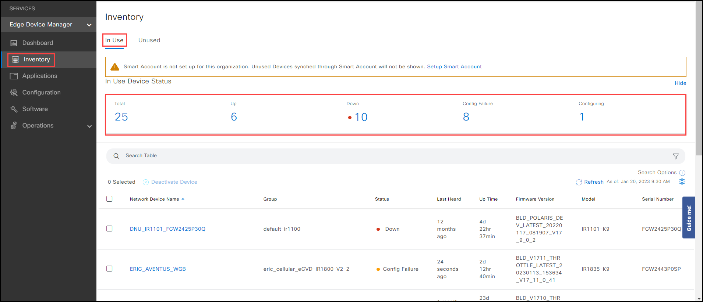Switch to the In Use tab
This screenshot has height=302, width=703.
114,40
